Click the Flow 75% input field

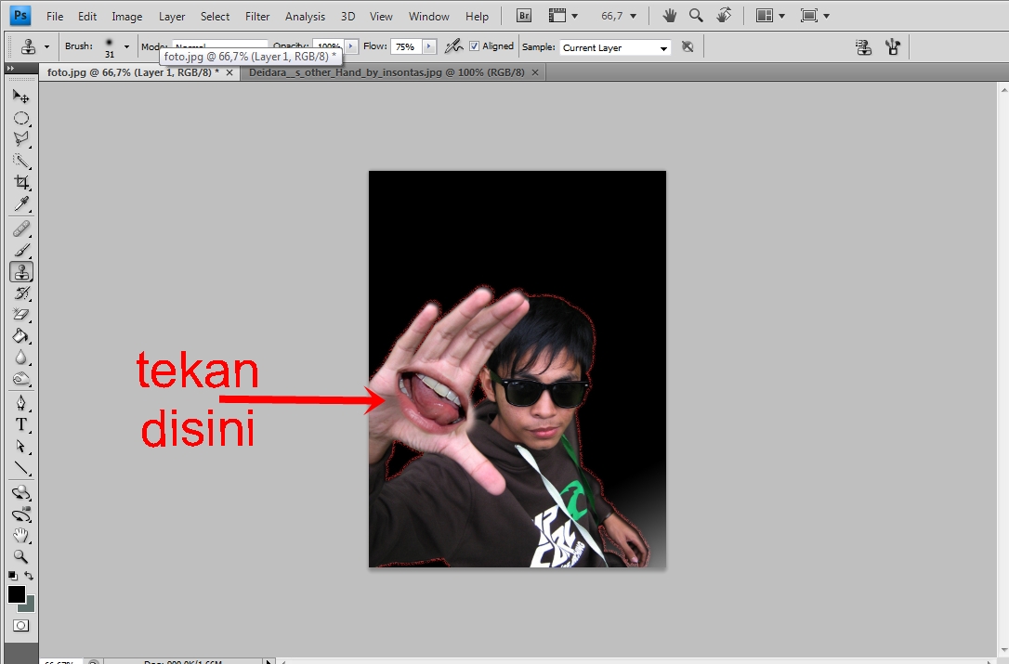pos(406,46)
